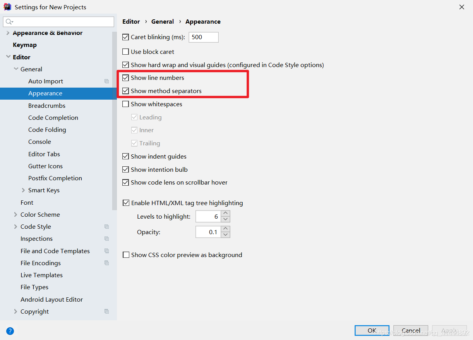
Task: Disable Show line numbers checkbox
Action: coord(125,78)
